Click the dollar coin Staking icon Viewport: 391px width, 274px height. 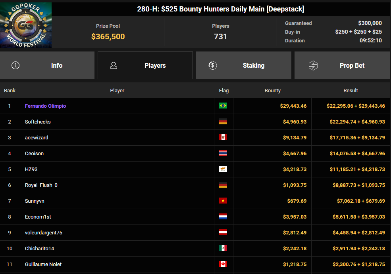213,65
